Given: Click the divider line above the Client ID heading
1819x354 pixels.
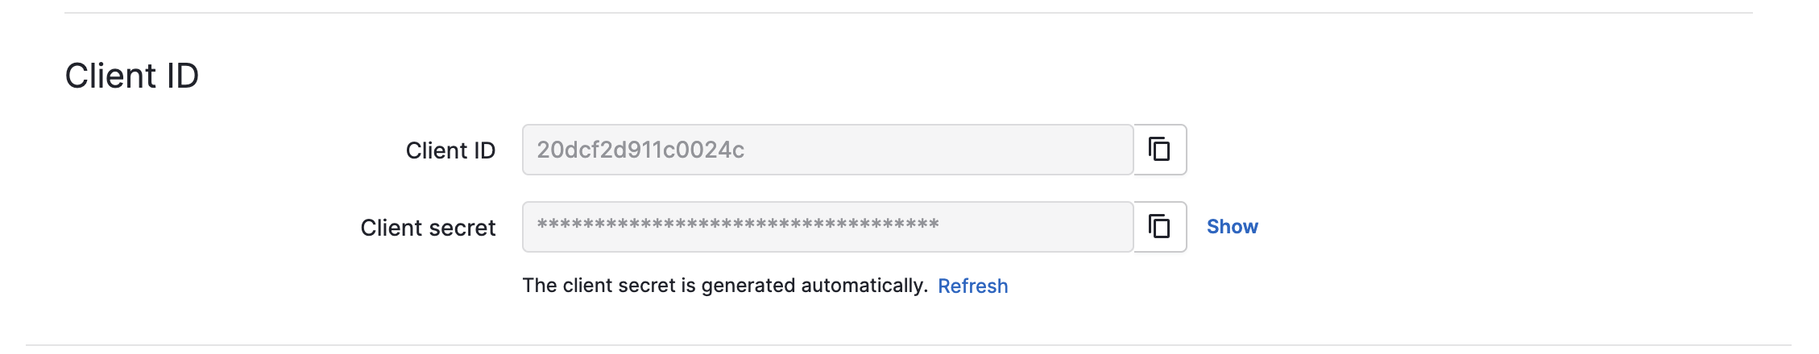Looking at the screenshot, I should [x=909, y=13].
